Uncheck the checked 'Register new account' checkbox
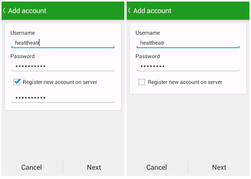Screen dimensions: 251x179 pyautogui.click(x=17, y=82)
